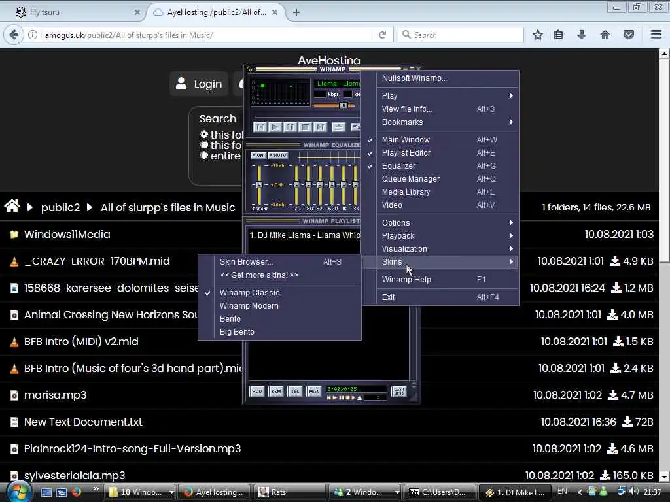Click the Firefox home icon
This screenshot has height=502, width=670.
coord(605,35)
